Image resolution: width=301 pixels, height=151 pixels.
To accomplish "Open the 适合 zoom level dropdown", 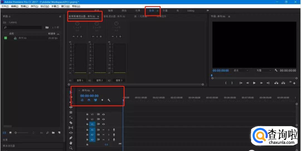I will click(x=241, y=70).
